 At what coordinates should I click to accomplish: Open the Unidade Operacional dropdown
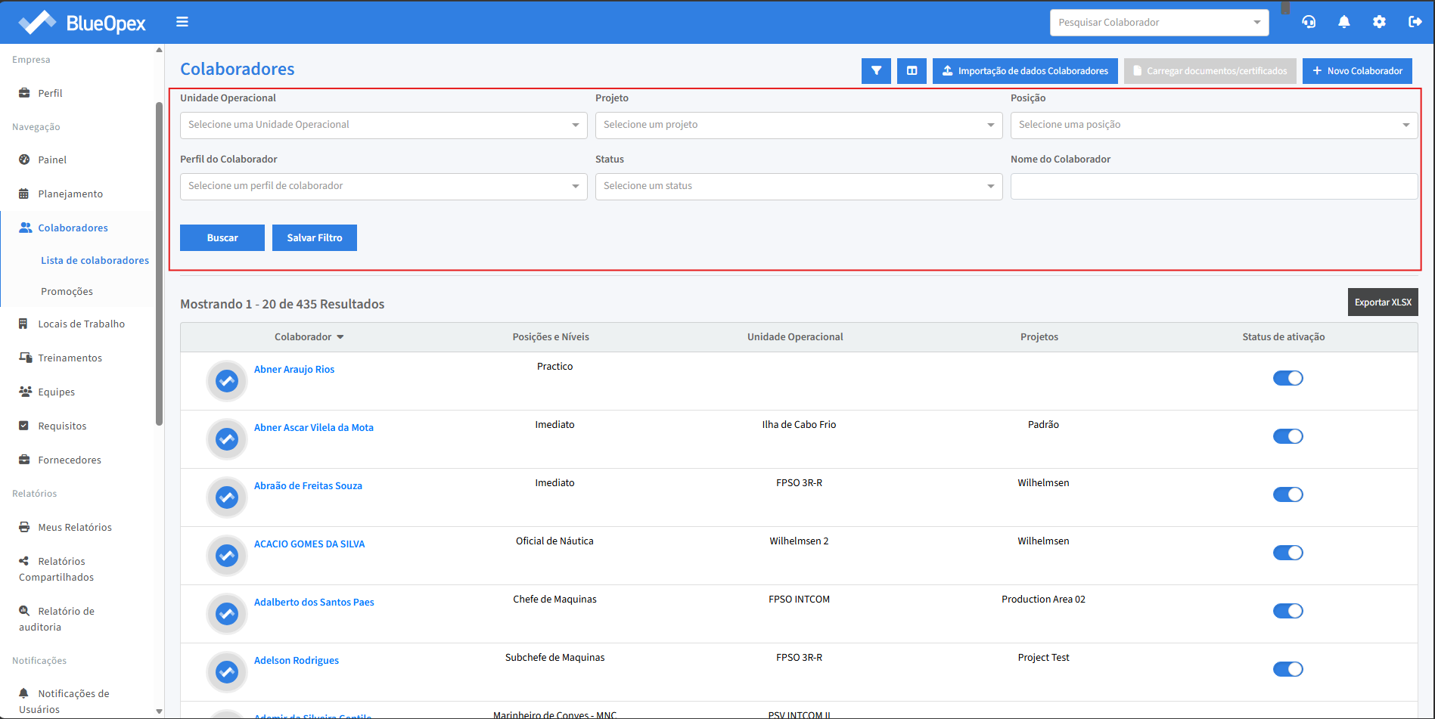[x=384, y=125]
